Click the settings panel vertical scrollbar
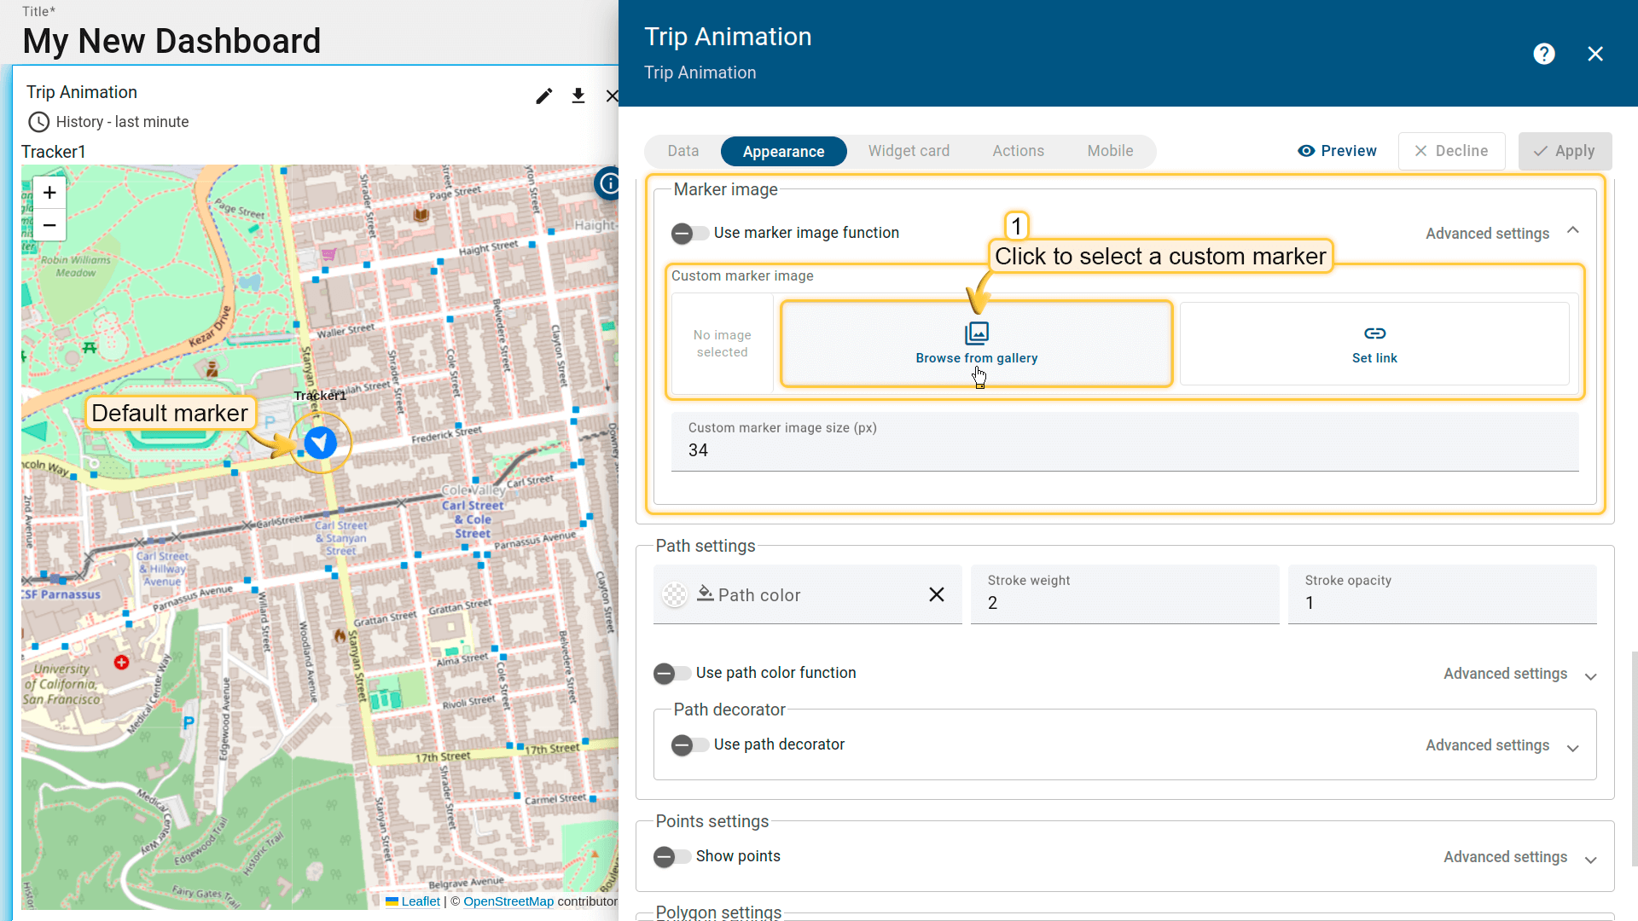This screenshot has height=921, width=1638. [x=1634, y=759]
